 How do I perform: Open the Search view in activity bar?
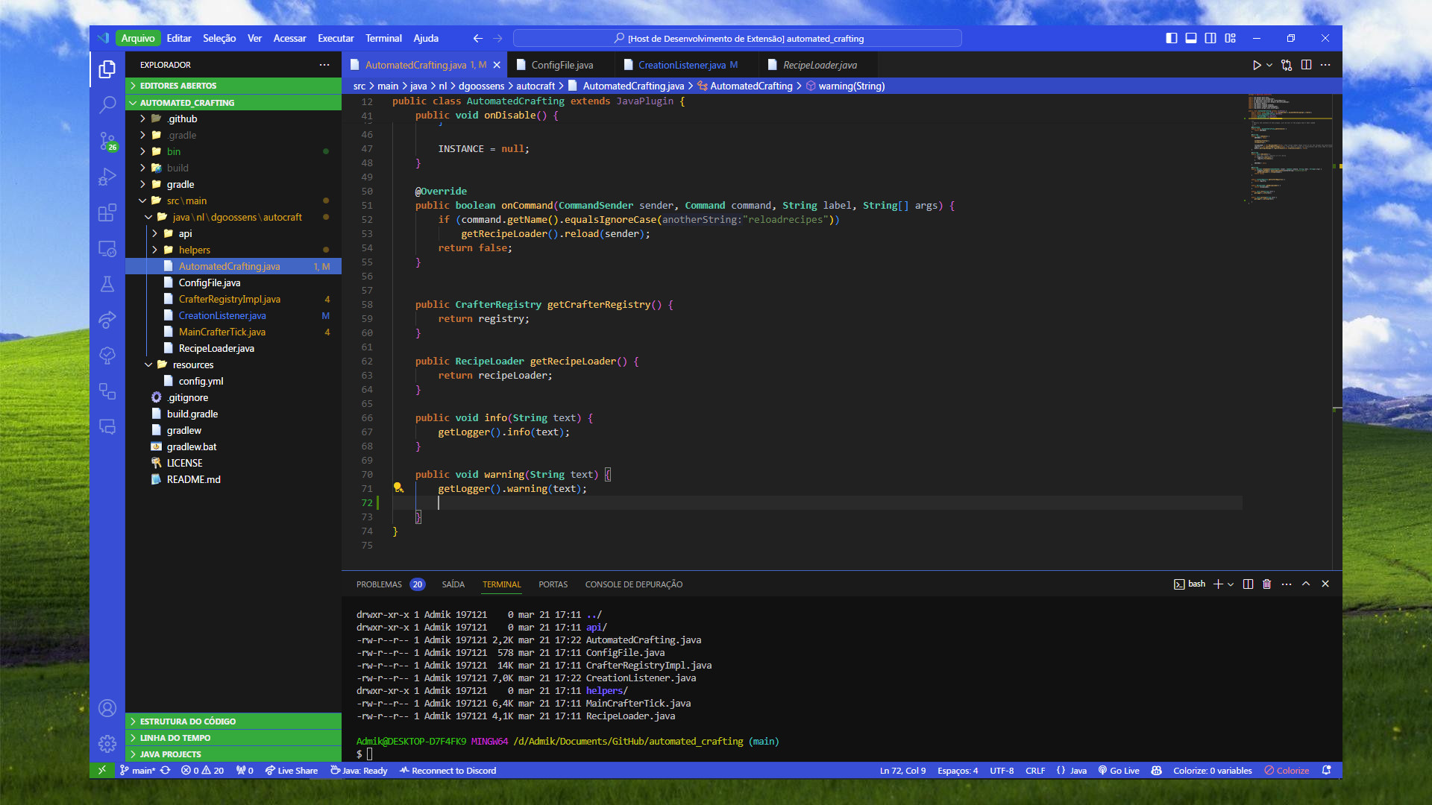click(x=107, y=104)
